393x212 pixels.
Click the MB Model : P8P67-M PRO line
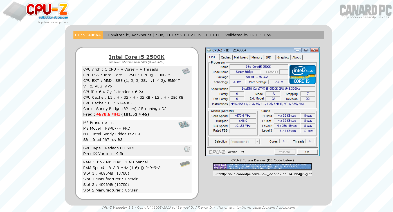107,128
